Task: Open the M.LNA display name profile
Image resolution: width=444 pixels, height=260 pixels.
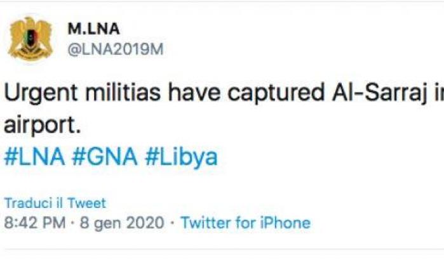Action: (93, 29)
